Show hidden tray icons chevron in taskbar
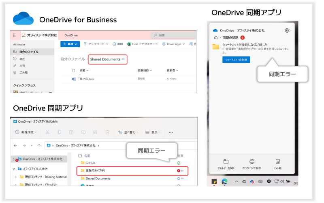324x203 pixels. coord(237,181)
